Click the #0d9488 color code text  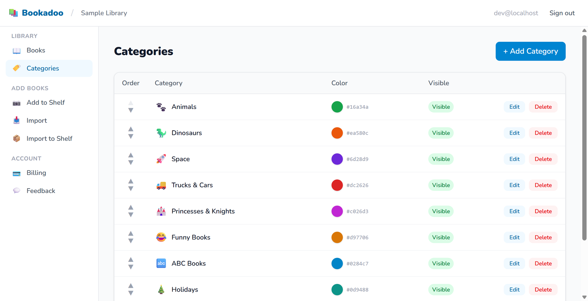[357, 290]
